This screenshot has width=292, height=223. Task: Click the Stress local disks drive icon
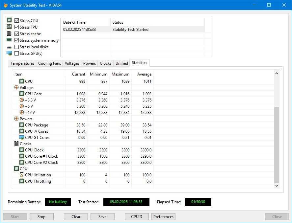pos(9,47)
